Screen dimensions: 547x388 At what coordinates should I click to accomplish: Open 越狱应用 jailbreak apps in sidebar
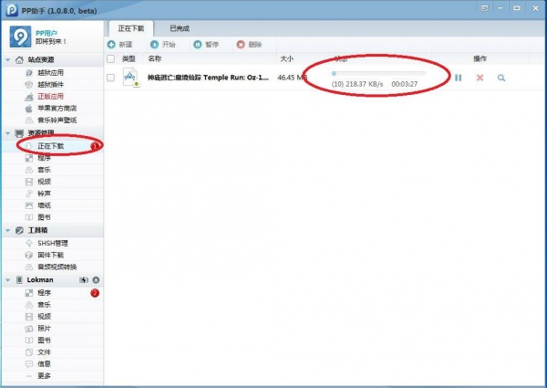coord(50,73)
